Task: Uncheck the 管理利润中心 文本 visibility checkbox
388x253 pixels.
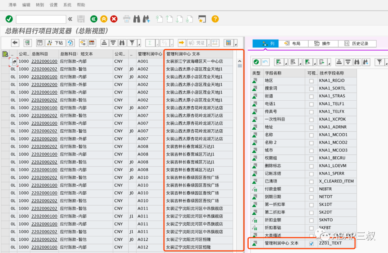Action: (311, 244)
